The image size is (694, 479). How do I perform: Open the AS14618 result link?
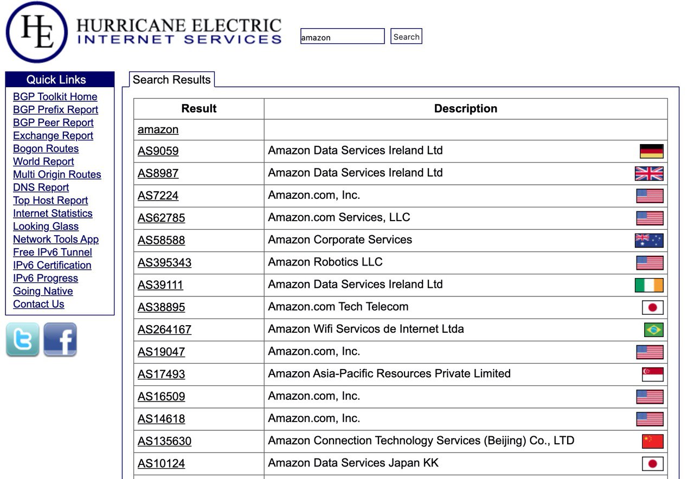click(161, 419)
